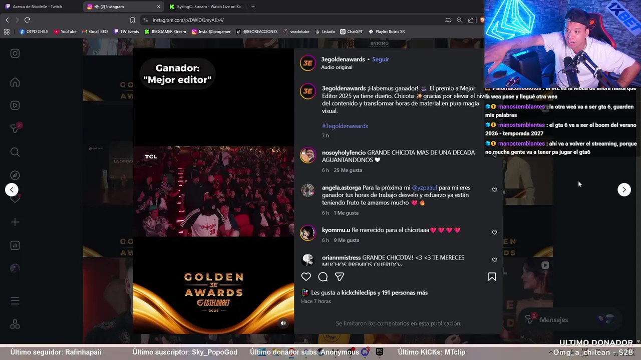Reload the current page
Viewport: 641px width, 360px height.
(x=27, y=20)
